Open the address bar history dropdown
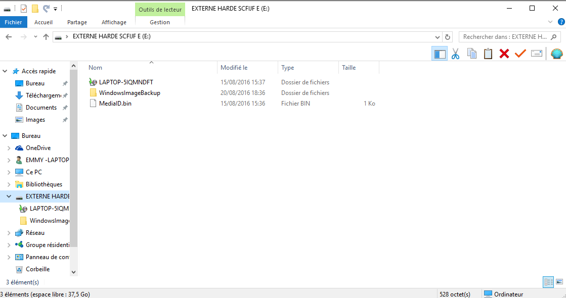This screenshot has width=566, height=298. pos(437,37)
